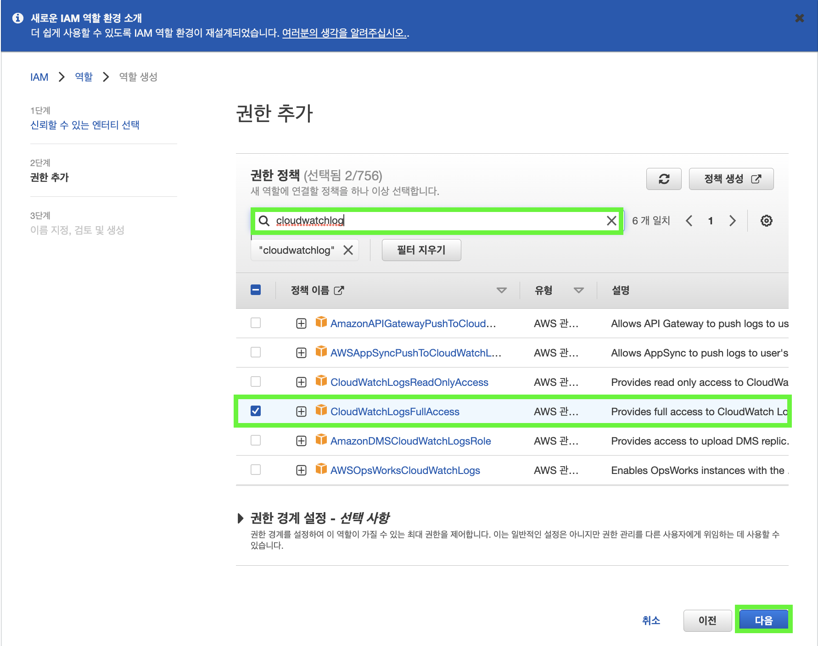
Task: Click into the policy search input field
Action: [x=436, y=221]
